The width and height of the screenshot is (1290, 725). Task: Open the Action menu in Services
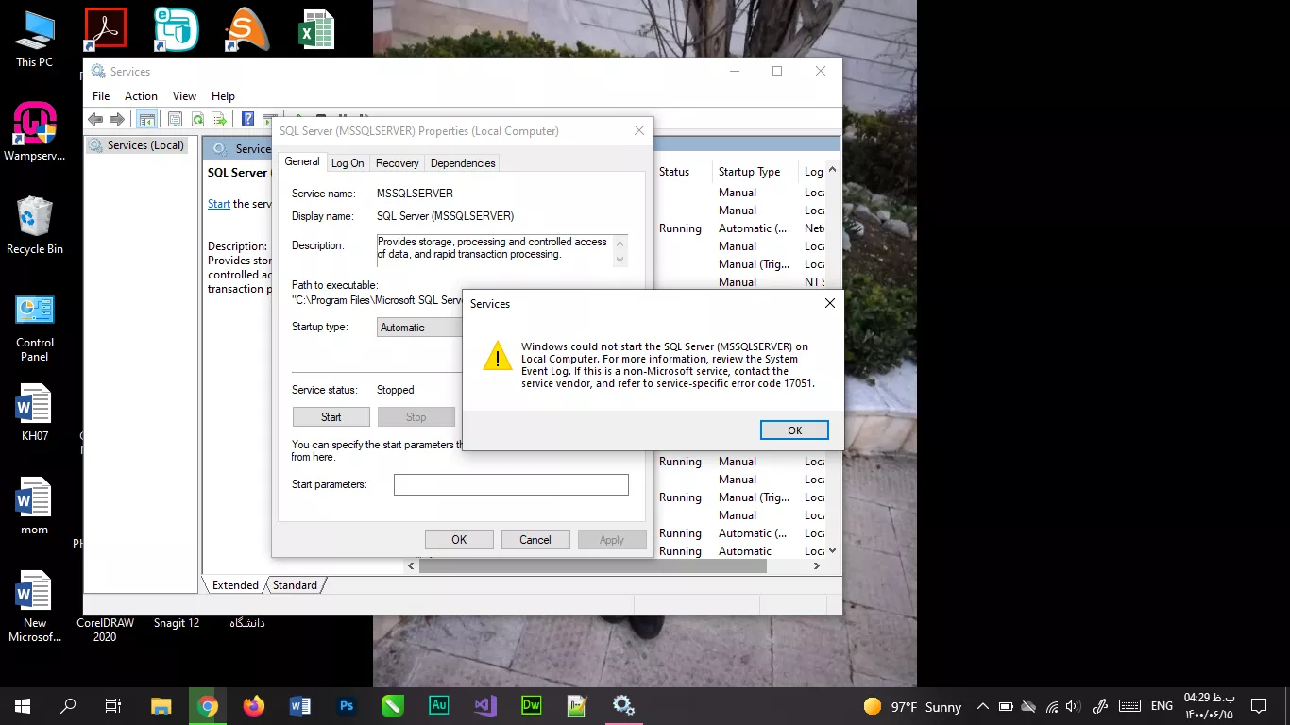point(141,96)
